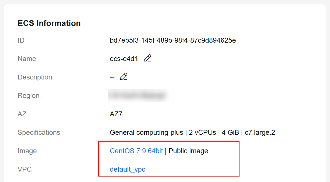Open the CentOS 7.9 64bit image link
The image size is (330, 182).
pos(136,151)
